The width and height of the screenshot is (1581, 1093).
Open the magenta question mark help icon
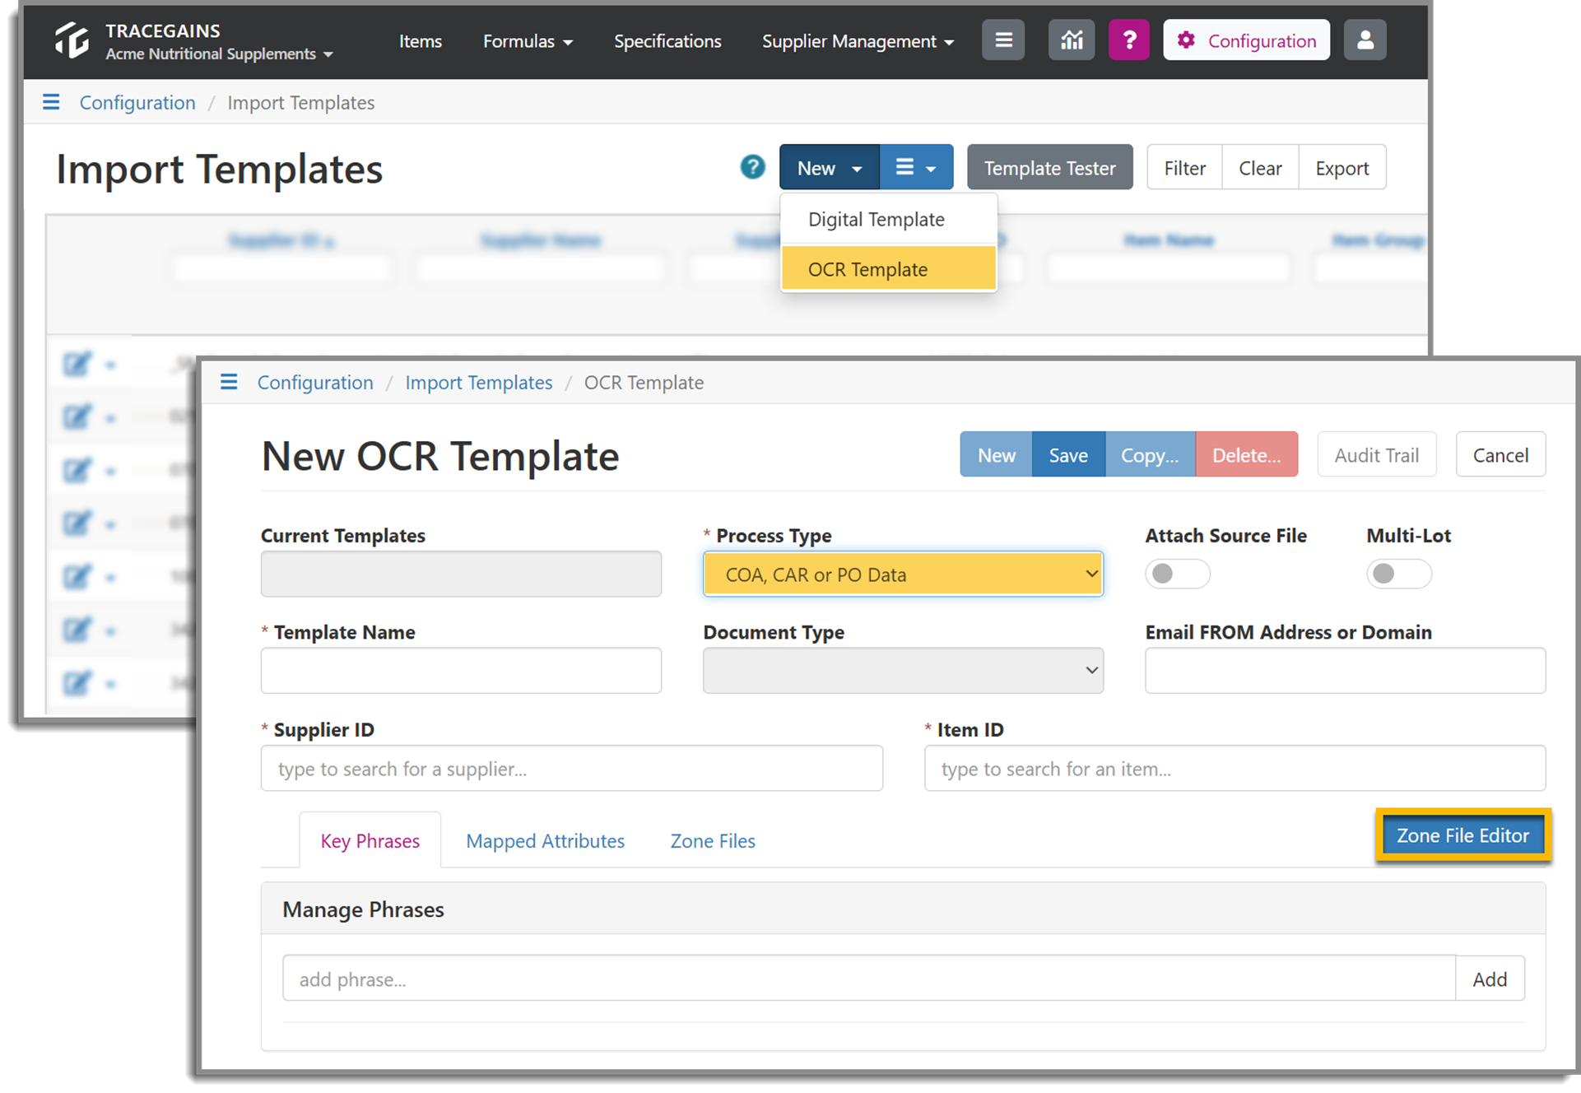point(1128,40)
